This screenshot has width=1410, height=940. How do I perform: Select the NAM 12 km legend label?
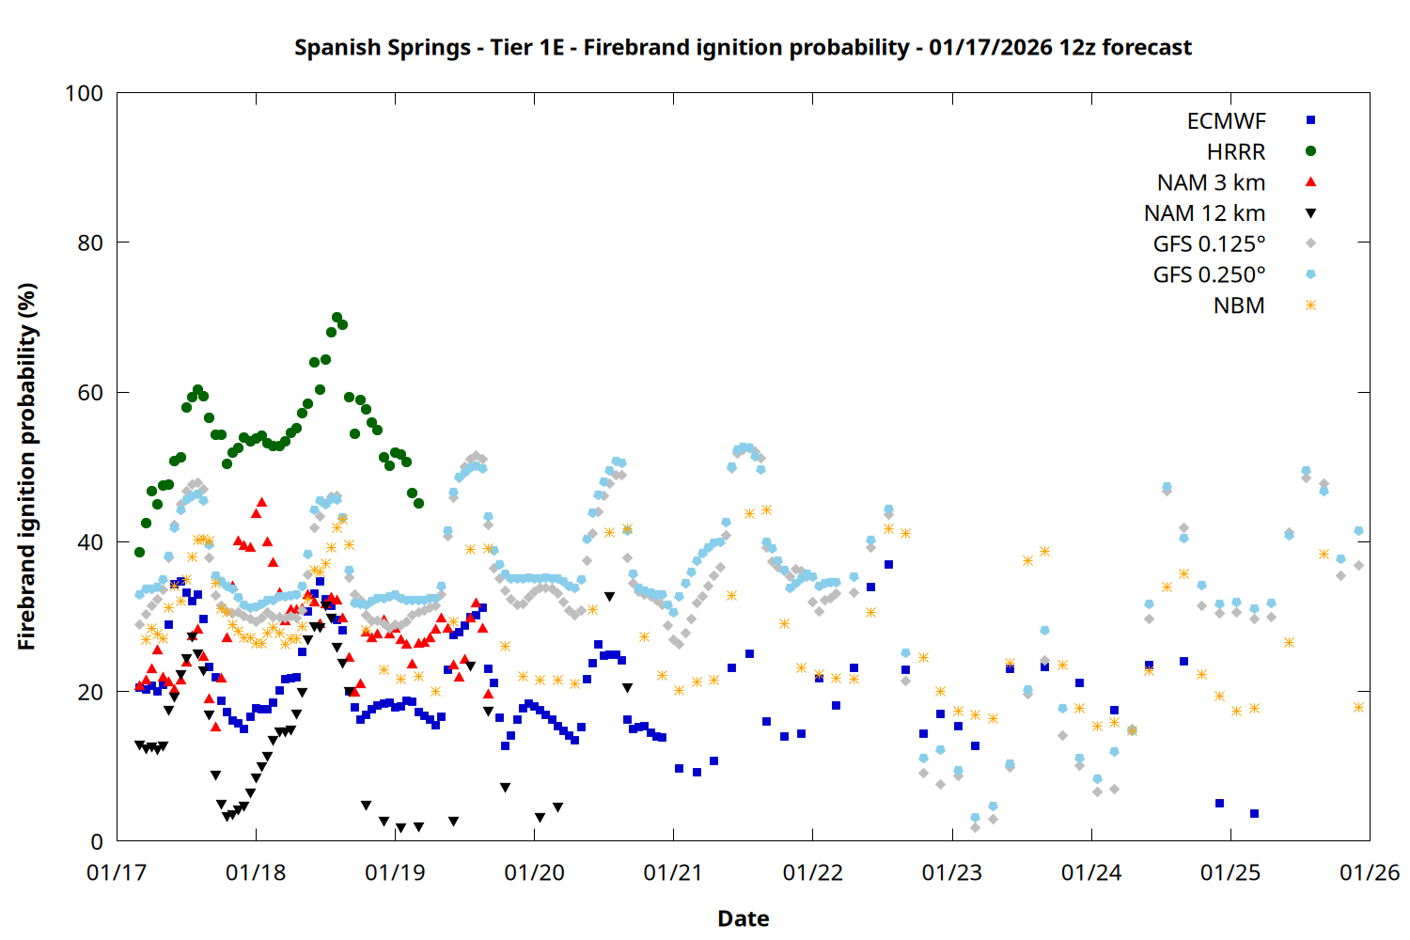tap(1204, 213)
